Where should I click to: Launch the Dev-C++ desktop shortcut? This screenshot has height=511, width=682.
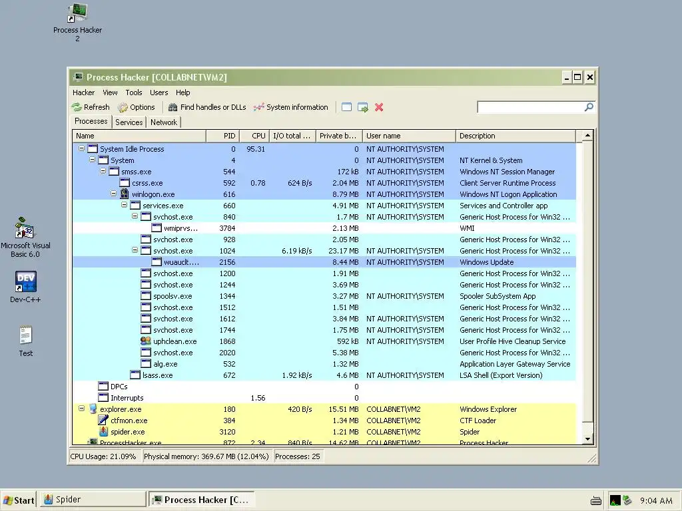pos(25,287)
